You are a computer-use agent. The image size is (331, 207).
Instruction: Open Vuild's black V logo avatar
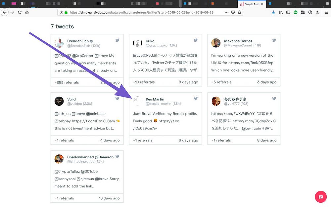point(59,101)
